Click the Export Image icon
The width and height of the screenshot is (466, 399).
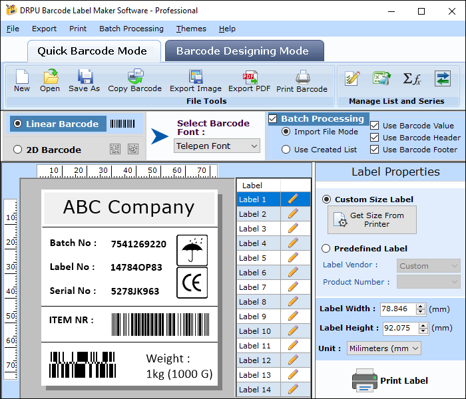point(195,77)
